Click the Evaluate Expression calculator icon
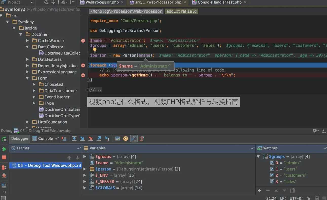The image size is (327, 200). coord(117,138)
